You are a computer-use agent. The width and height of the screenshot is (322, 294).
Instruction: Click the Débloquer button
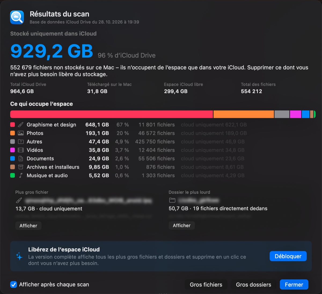pos(288,256)
